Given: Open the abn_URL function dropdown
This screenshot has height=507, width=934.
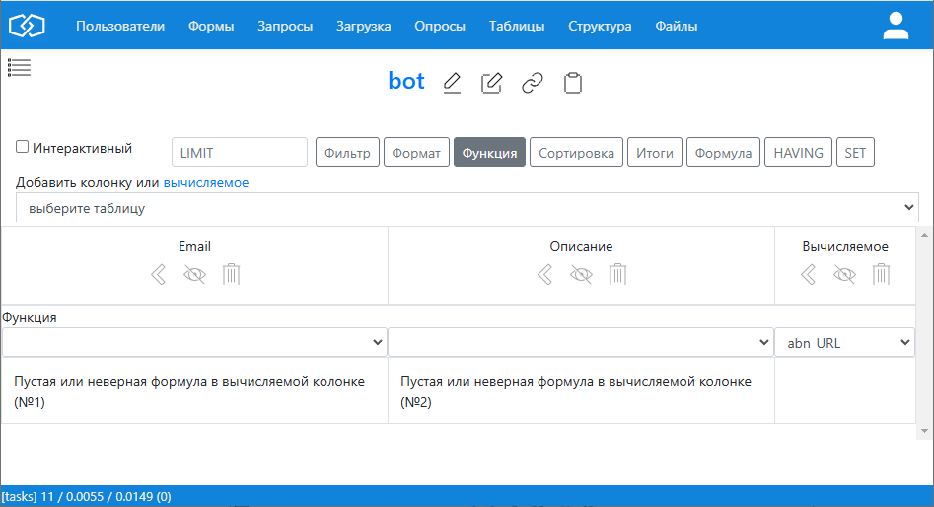Looking at the screenshot, I should coord(844,343).
